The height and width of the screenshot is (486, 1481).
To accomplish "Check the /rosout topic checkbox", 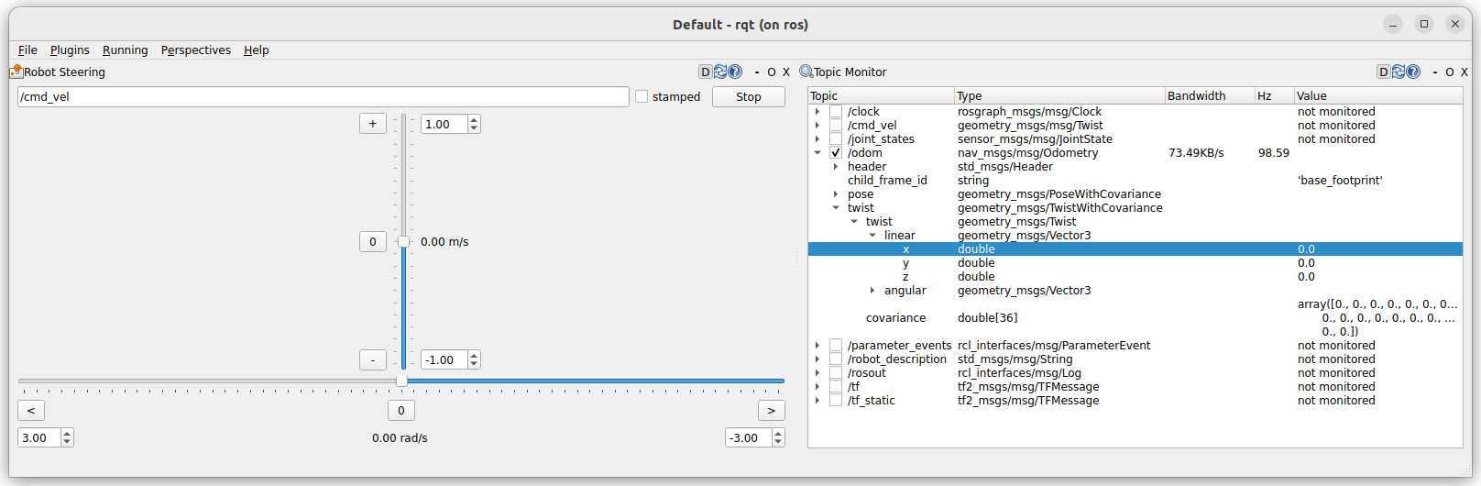I will (836, 373).
